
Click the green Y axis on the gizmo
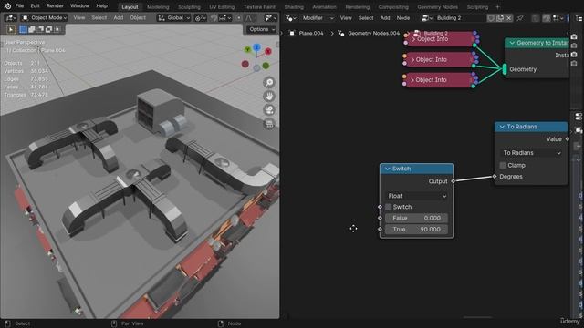point(247,49)
